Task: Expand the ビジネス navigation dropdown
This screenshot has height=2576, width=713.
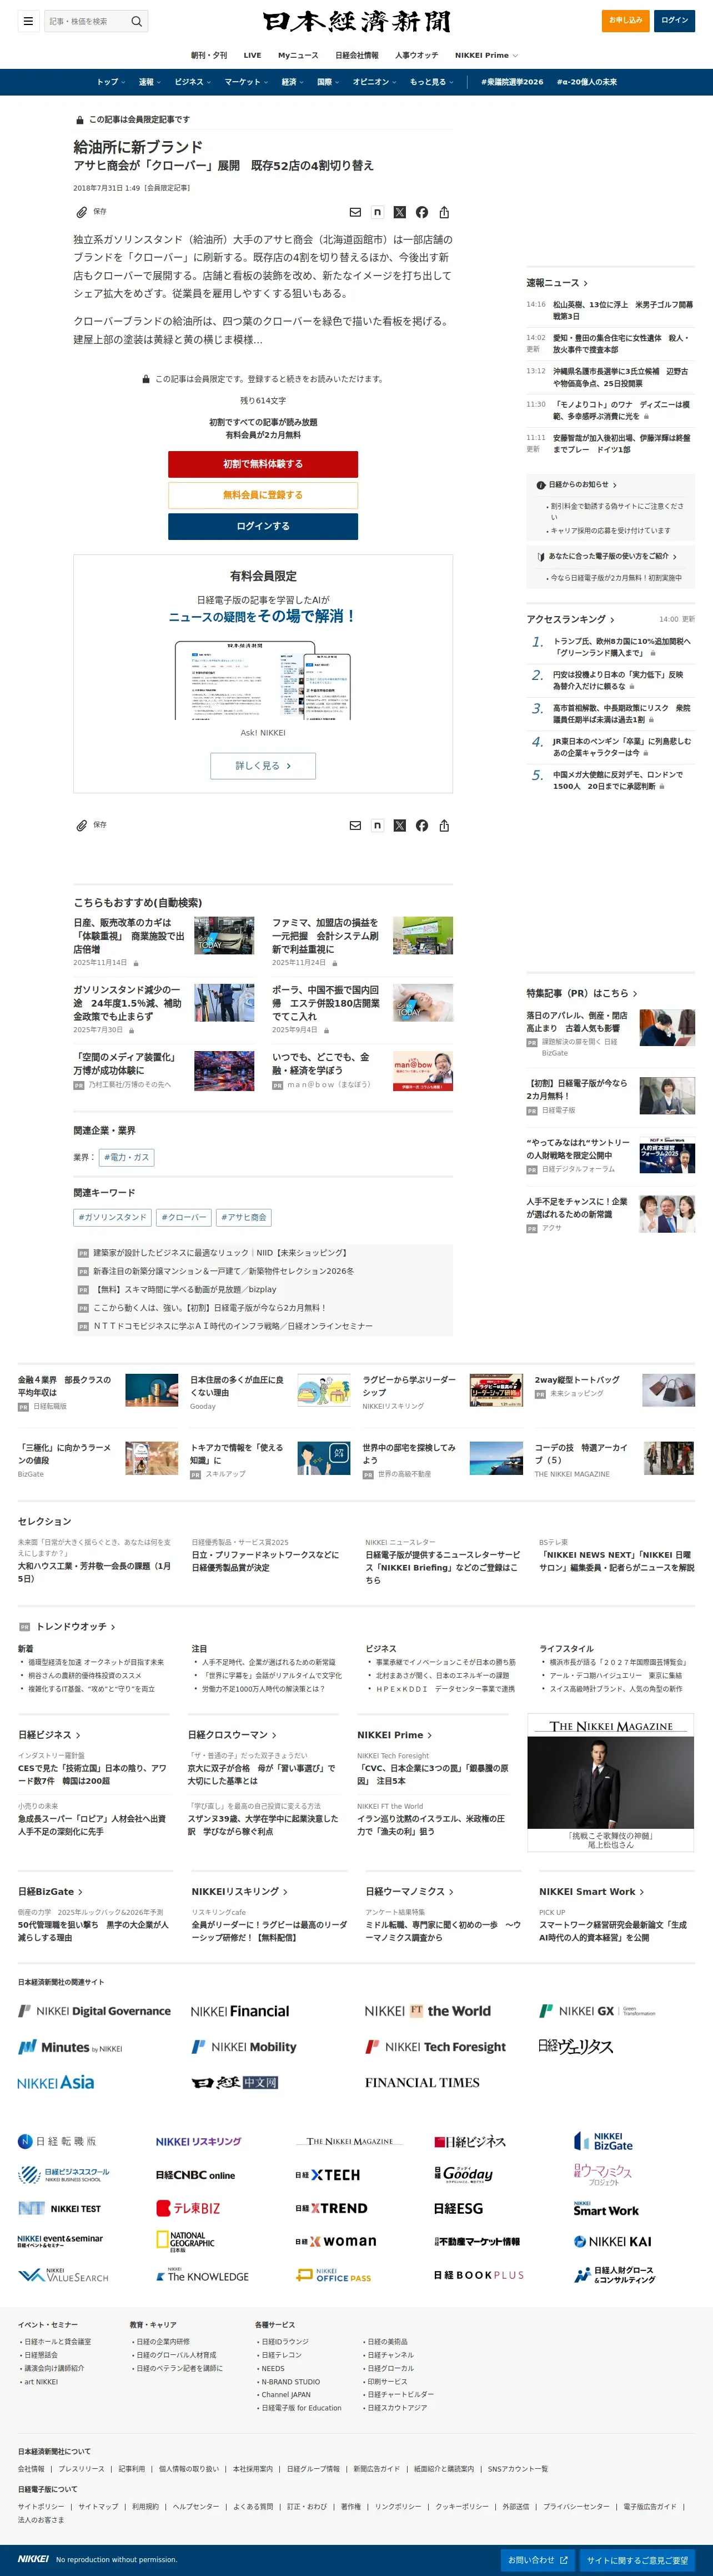Action: pos(193,82)
